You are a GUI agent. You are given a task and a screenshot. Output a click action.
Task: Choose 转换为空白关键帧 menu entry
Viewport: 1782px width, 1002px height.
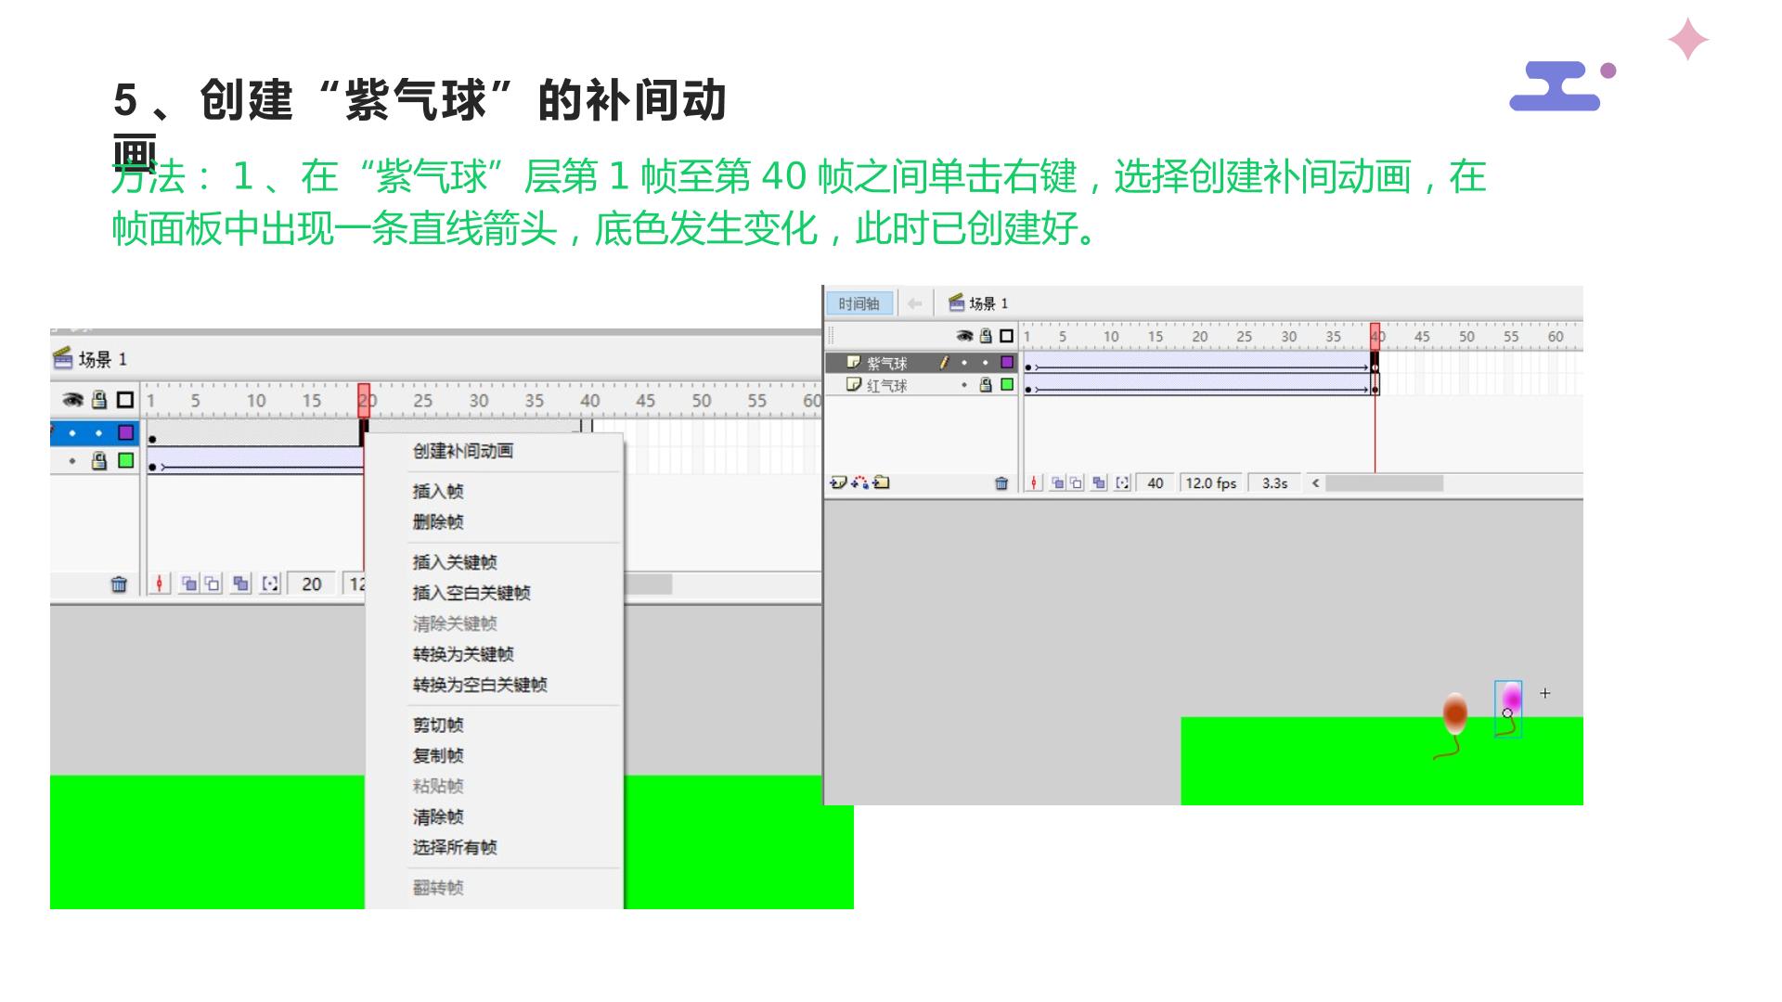[x=479, y=685]
